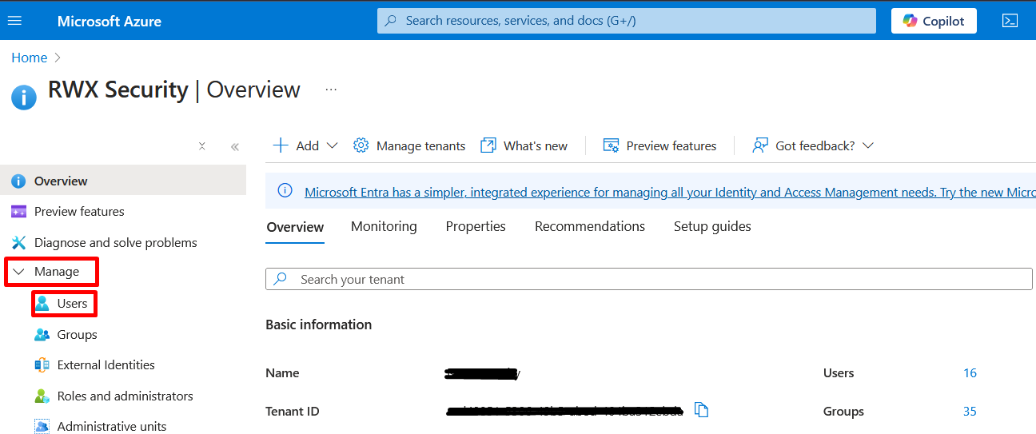Image resolution: width=1036 pixels, height=434 pixels.
Task: Click the wrench icon for Diagnose problems
Action: (18, 242)
